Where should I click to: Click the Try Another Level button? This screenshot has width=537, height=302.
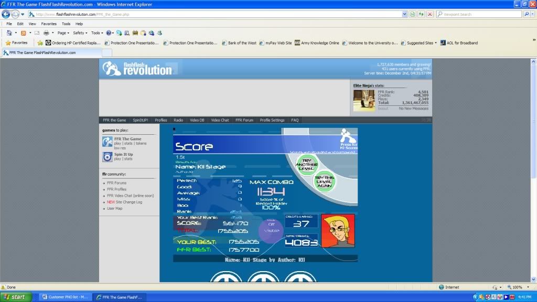(307, 164)
